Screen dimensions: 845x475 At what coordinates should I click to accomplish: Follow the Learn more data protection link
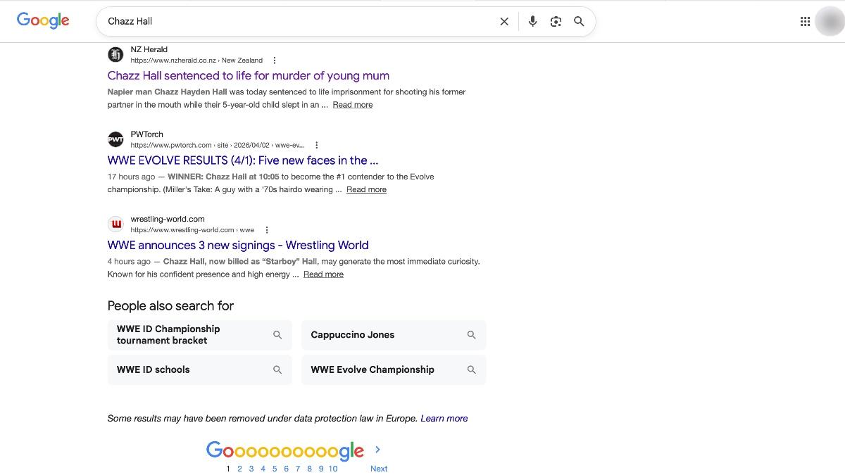pos(444,418)
